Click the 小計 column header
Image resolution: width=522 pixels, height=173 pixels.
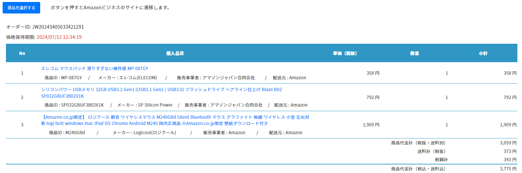[x=483, y=53]
